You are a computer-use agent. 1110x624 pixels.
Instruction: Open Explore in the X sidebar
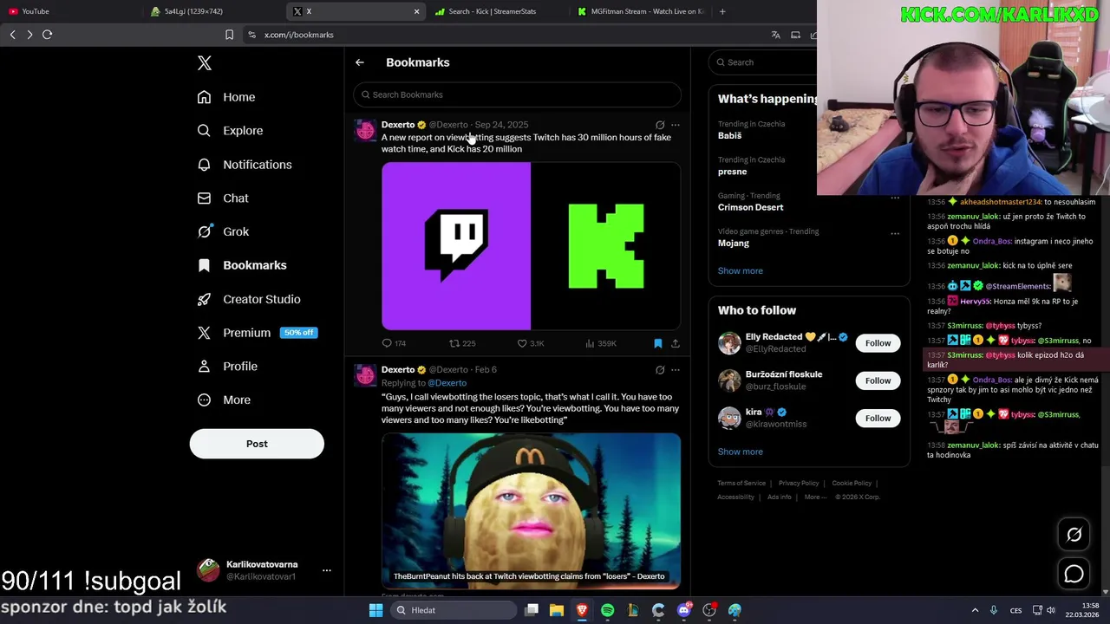point(230,131)
